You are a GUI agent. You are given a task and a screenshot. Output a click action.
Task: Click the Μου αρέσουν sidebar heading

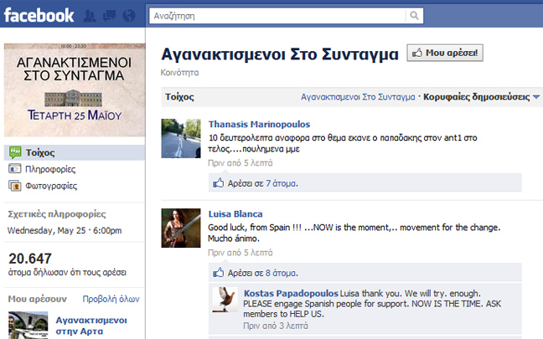[38, 299]
